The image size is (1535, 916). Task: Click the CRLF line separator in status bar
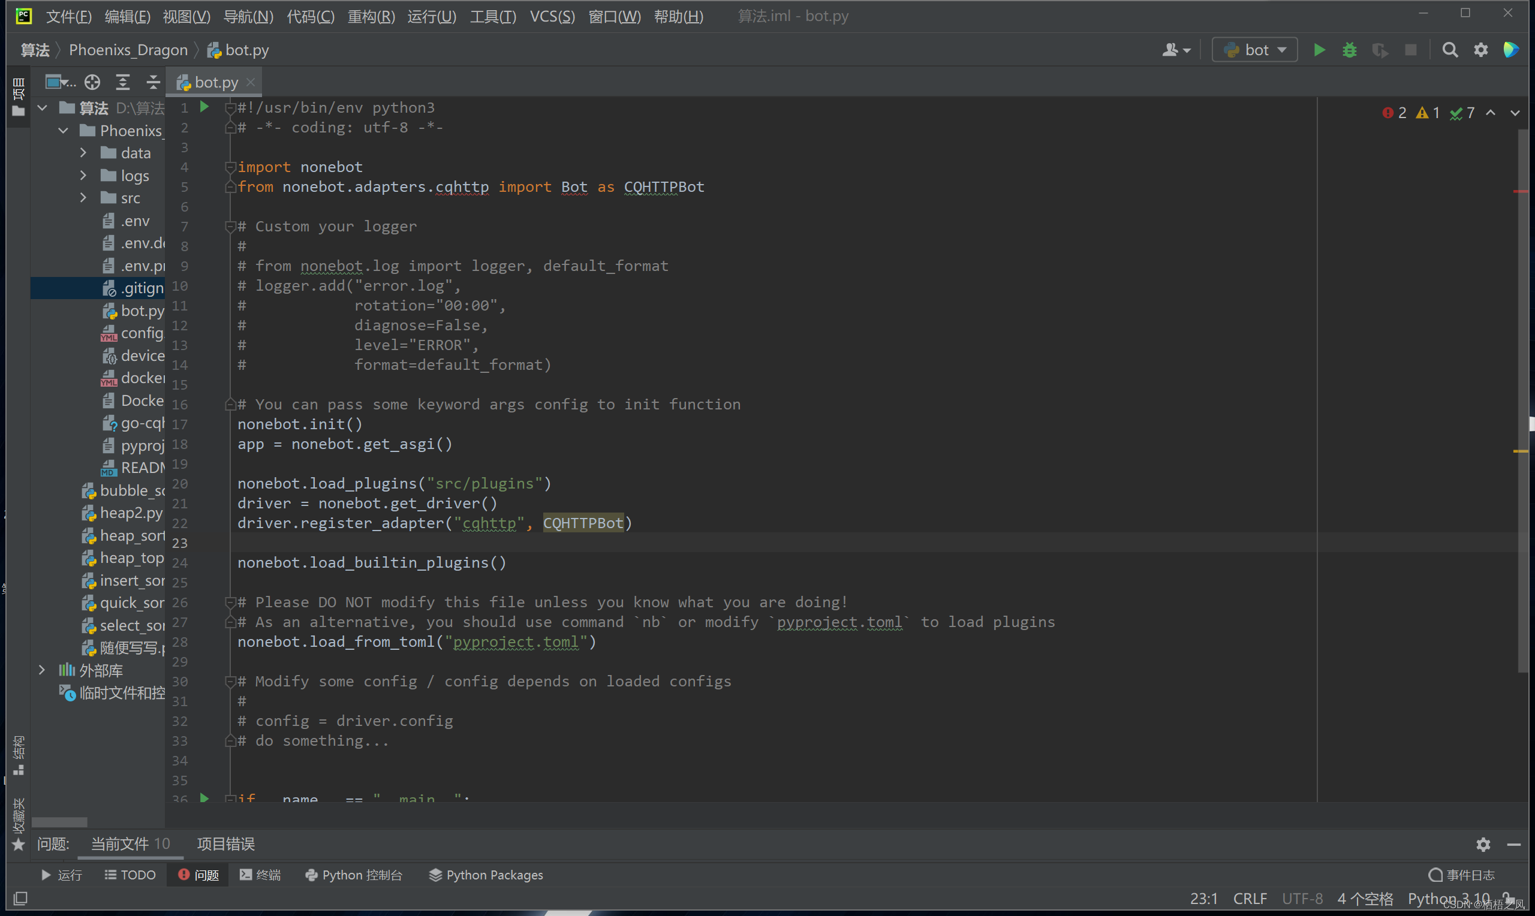(1249, 899)
